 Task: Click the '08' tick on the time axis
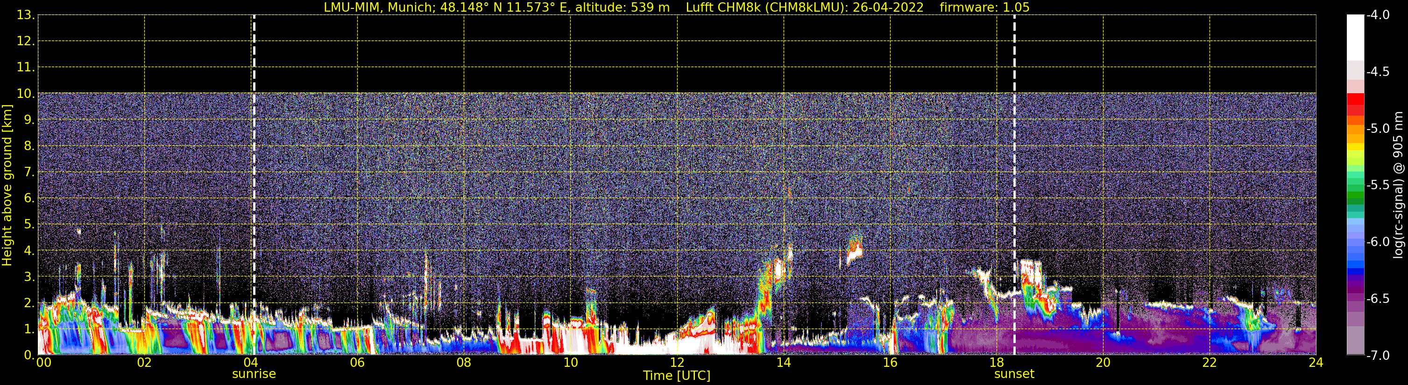point(464,363)
